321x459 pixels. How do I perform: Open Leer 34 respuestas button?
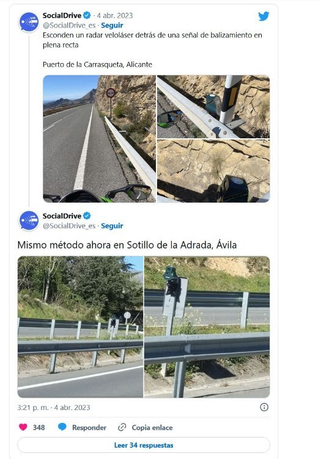click(x=144, y=445)
